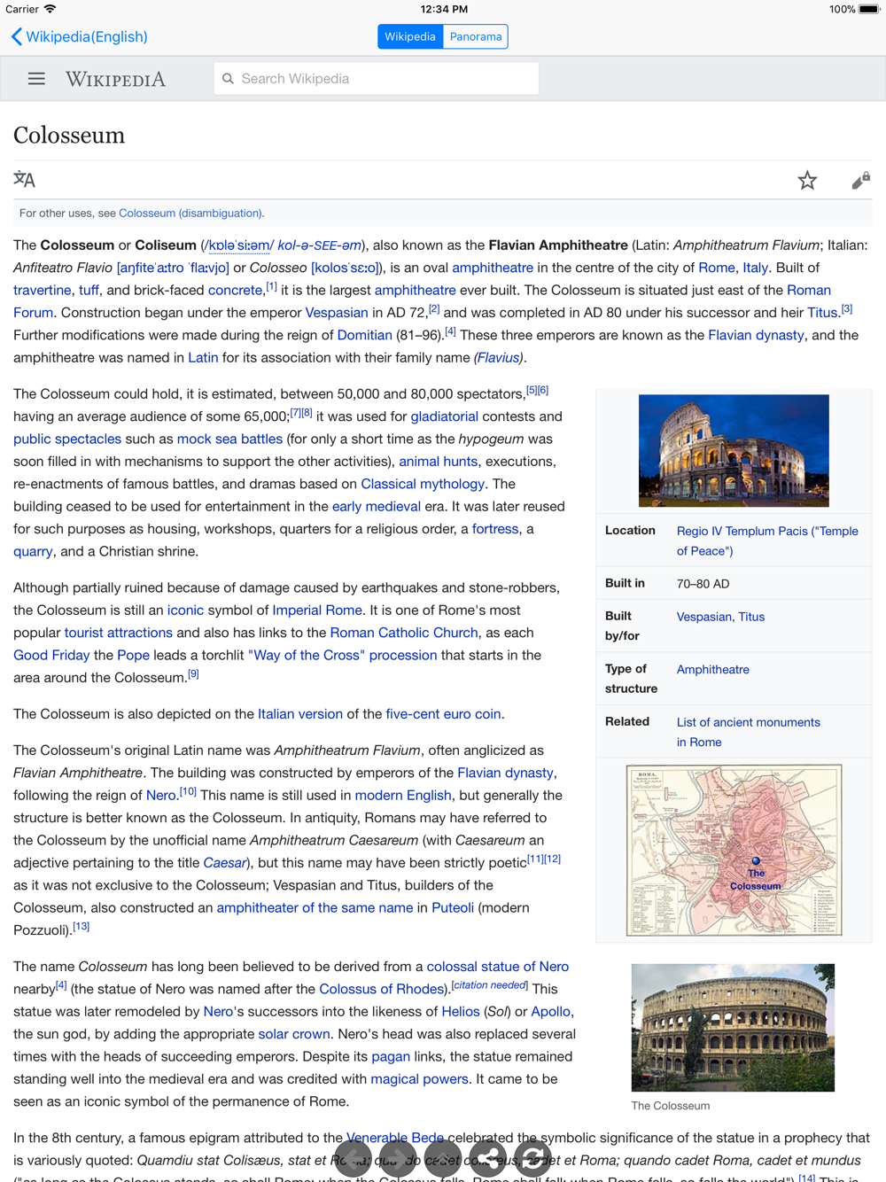
Task: Follow the travertine link
Action: 42,290
